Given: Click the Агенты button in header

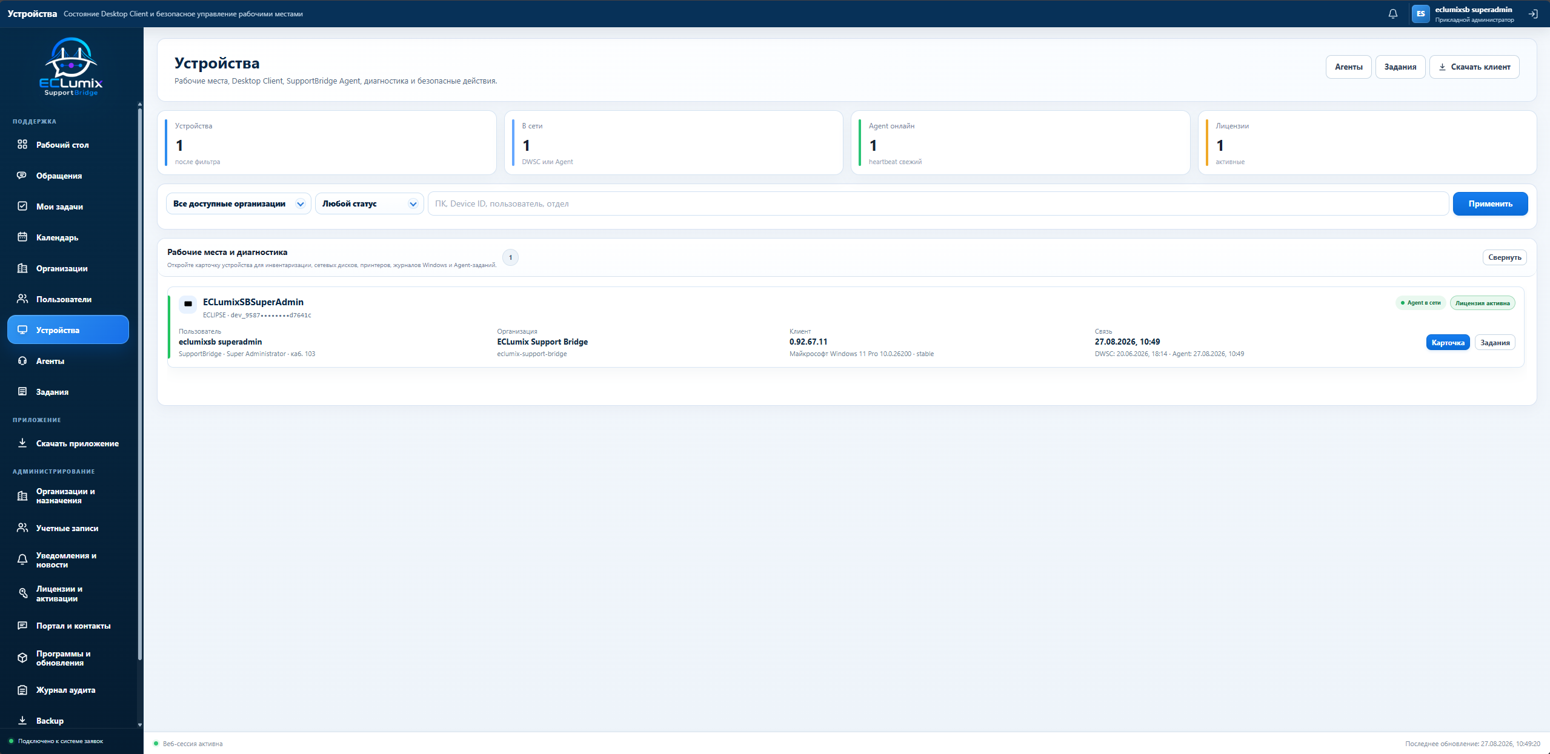Looking at the screenshot, I should 1349,67.
